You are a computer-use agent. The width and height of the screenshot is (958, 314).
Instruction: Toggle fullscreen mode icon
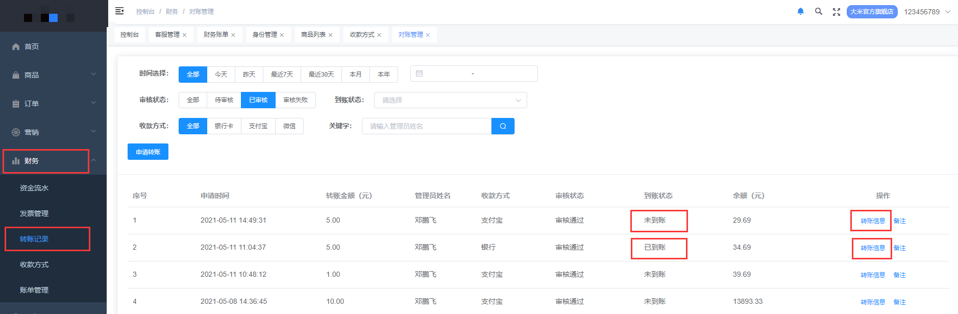[837, 12]
